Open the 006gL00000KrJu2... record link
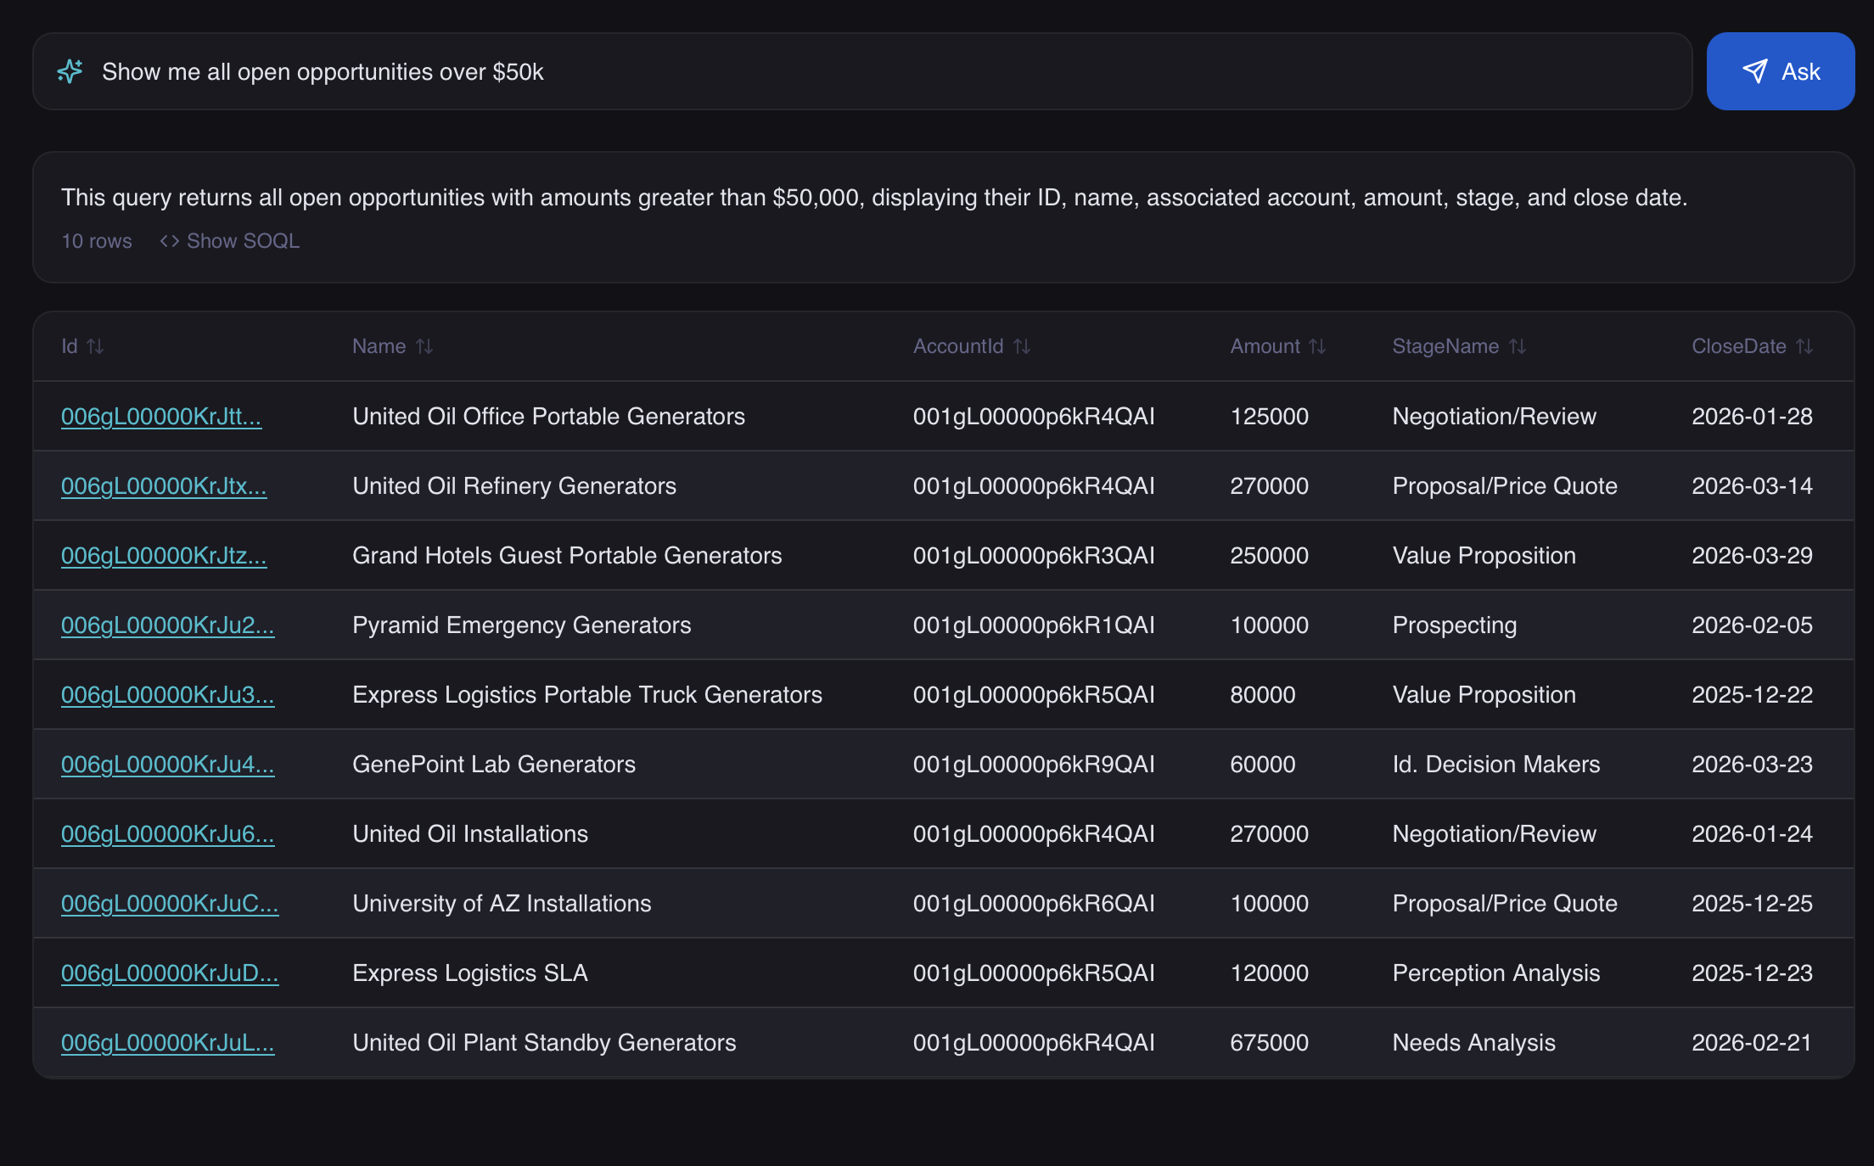This screenshot has width=1874, height=1166. 167,625
